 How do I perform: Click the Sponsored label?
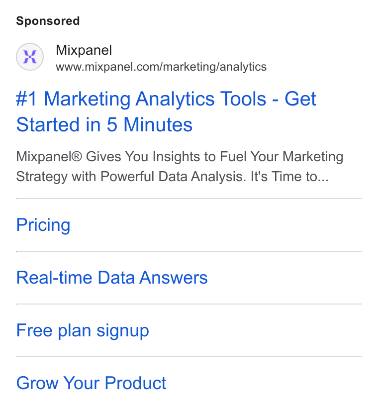click(48, 21)
